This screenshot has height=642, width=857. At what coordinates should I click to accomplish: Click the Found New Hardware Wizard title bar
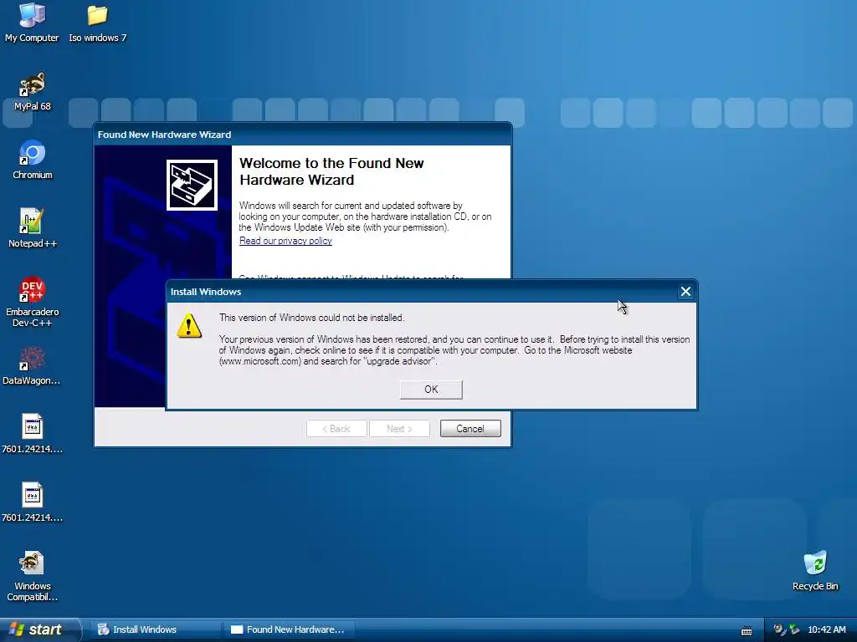pos(302,135)
